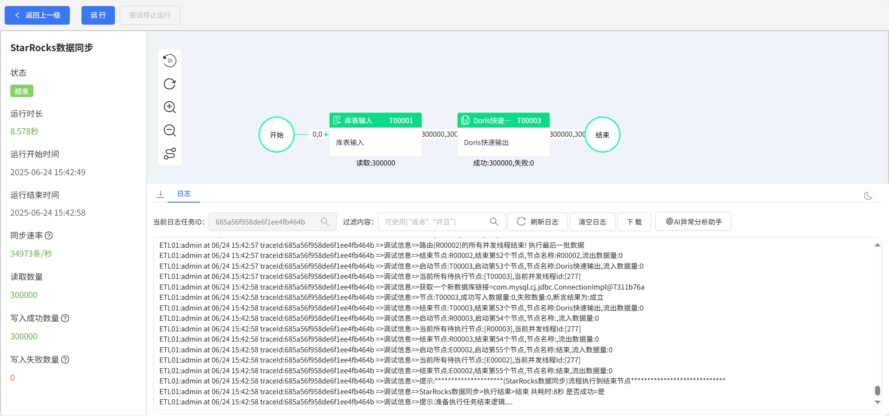
Task: Click the 刷新日志 button
Action: [538, 222]
